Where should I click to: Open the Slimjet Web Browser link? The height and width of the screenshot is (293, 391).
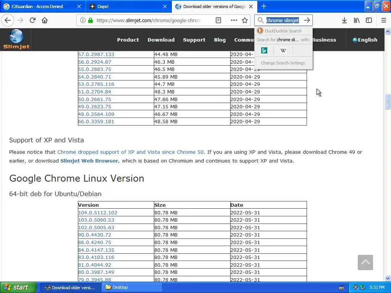(89, 161)
